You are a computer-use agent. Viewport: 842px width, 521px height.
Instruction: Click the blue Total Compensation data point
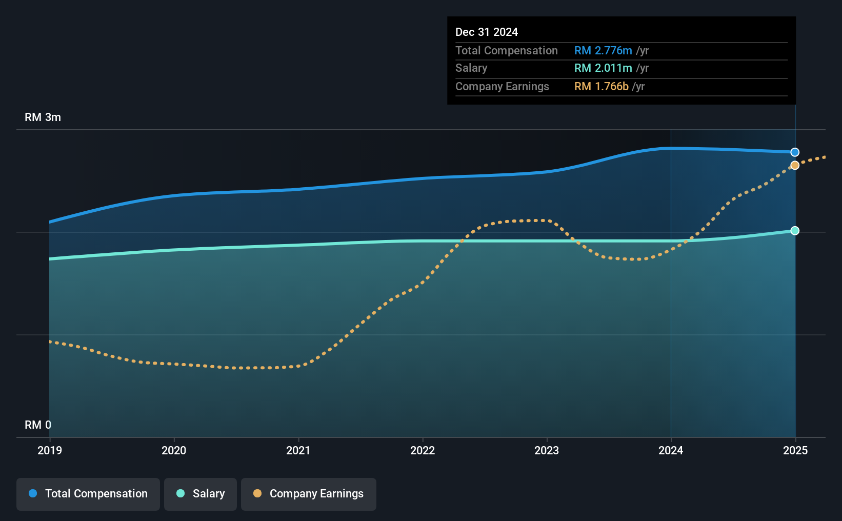pyautogui.click(x=795, y=152)
